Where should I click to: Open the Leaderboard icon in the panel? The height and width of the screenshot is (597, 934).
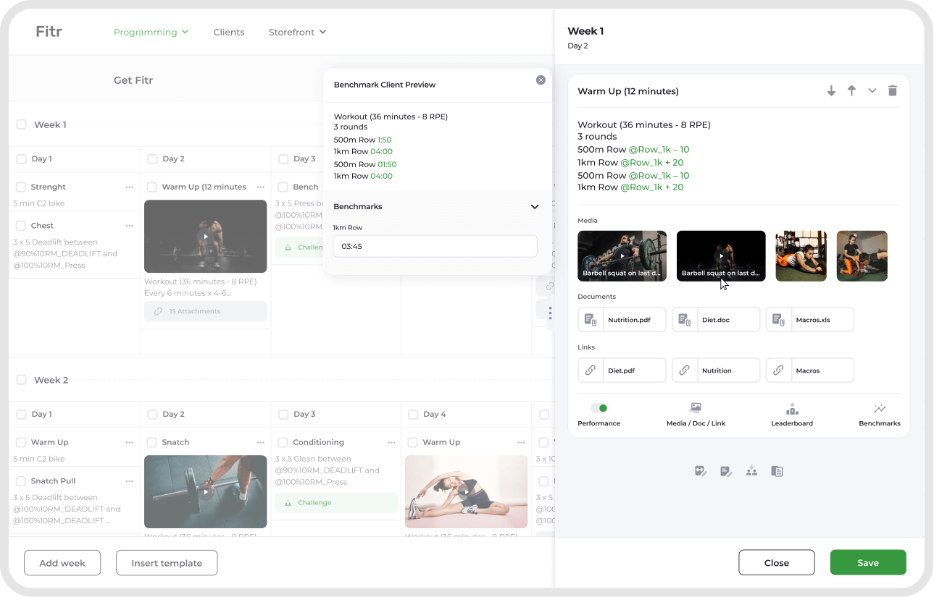tap(792, 410)
